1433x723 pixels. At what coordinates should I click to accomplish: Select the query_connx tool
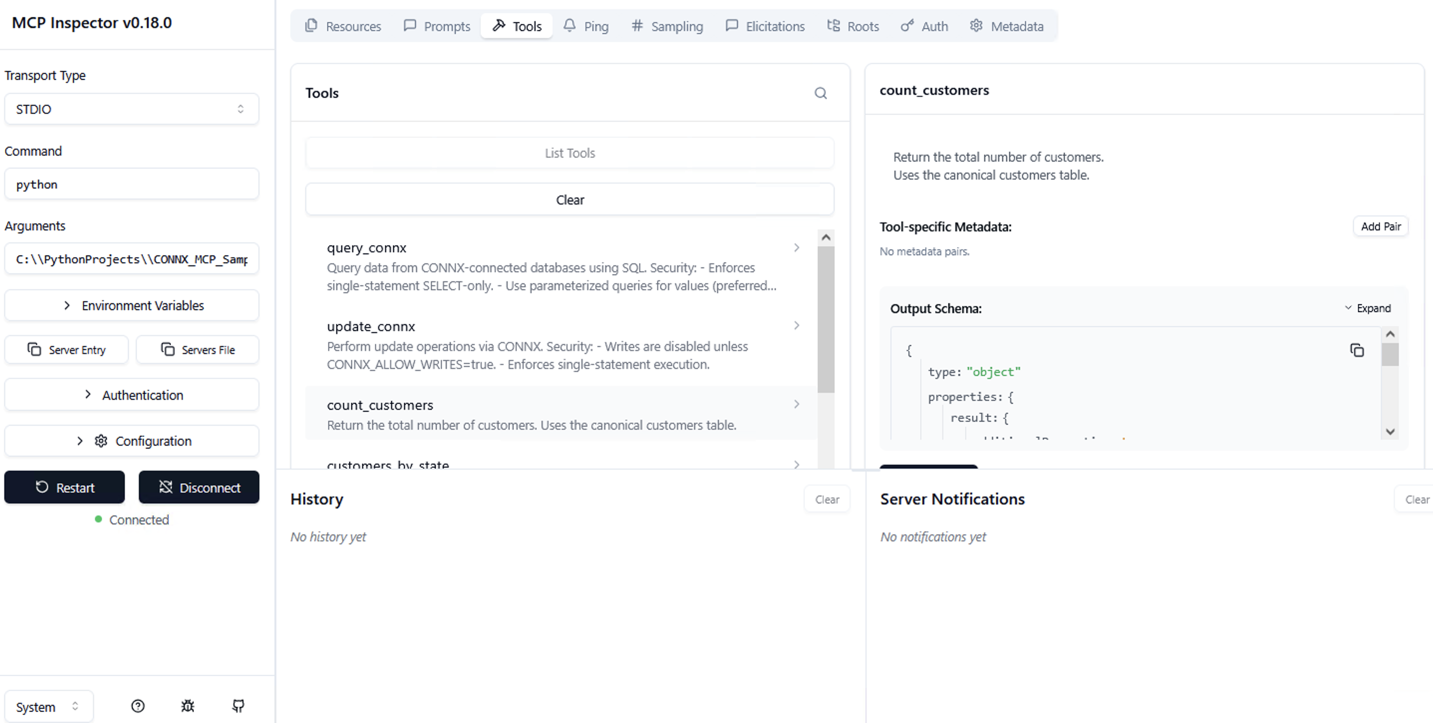coord(562,266)
